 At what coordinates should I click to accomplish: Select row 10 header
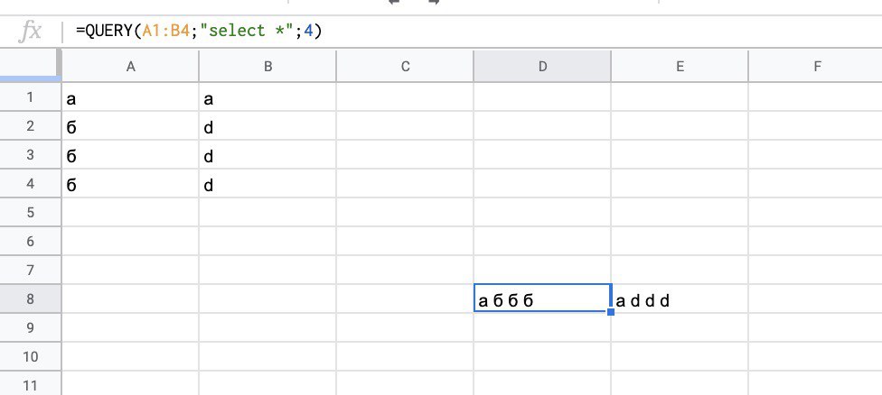coord(31,357)
